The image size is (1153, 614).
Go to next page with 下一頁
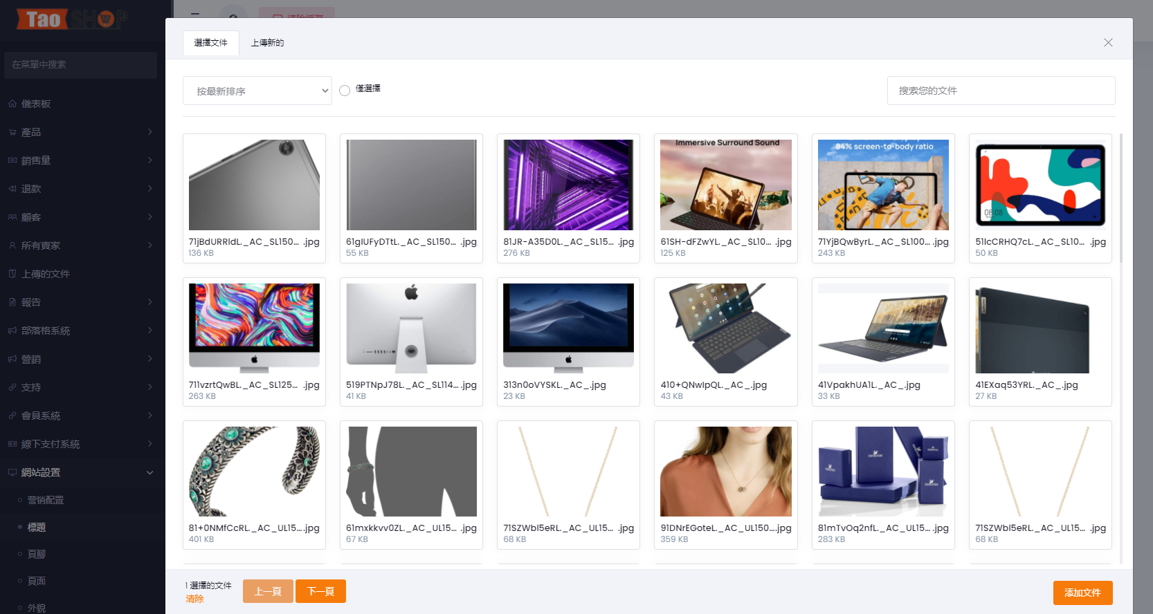tap(320, 591)
